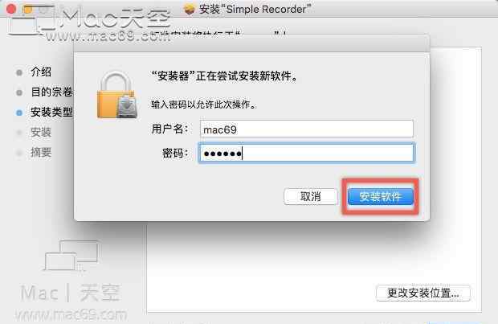This screenshot has width=498, height=324.
Task: Open the 摘要 step in sidebar
Action: [x=41, y=153]
